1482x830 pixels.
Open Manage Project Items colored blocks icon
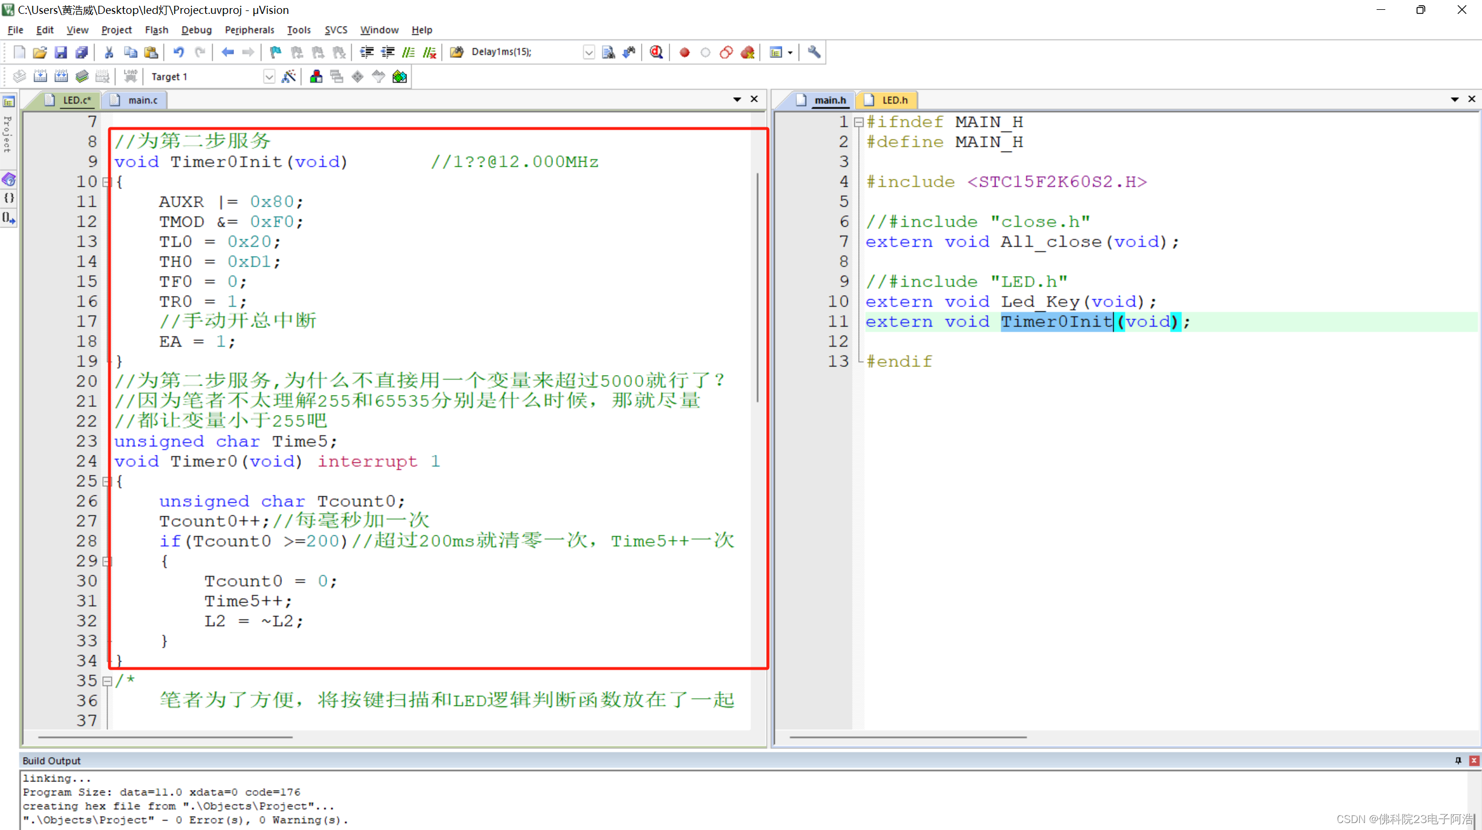tap(316, 76)
